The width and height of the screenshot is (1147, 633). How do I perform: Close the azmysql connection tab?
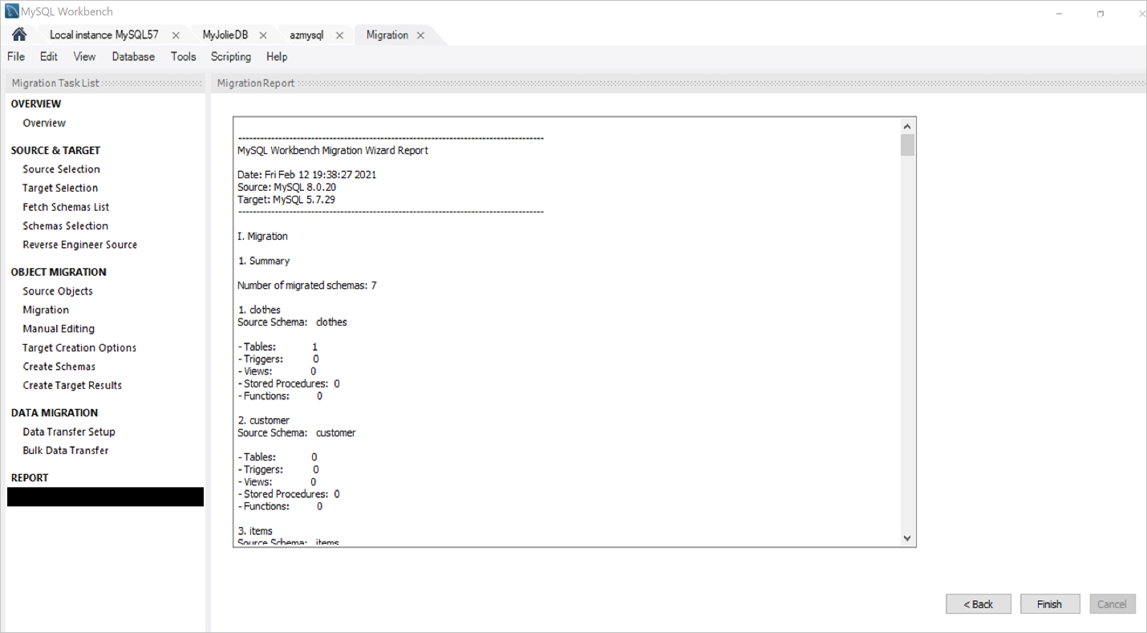point(339,35)
